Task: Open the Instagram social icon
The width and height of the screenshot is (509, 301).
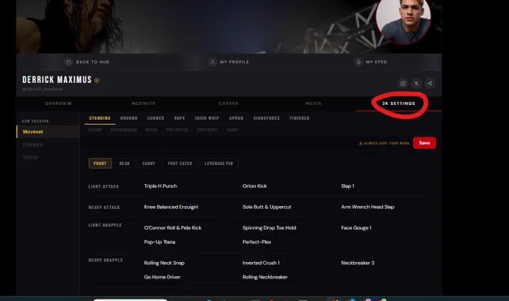Action: 403,83
